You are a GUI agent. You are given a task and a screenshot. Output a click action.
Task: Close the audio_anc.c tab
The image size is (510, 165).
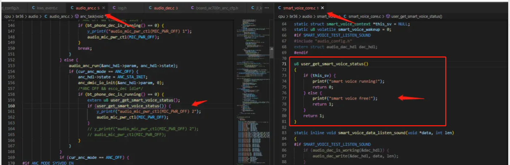(104, 8)
